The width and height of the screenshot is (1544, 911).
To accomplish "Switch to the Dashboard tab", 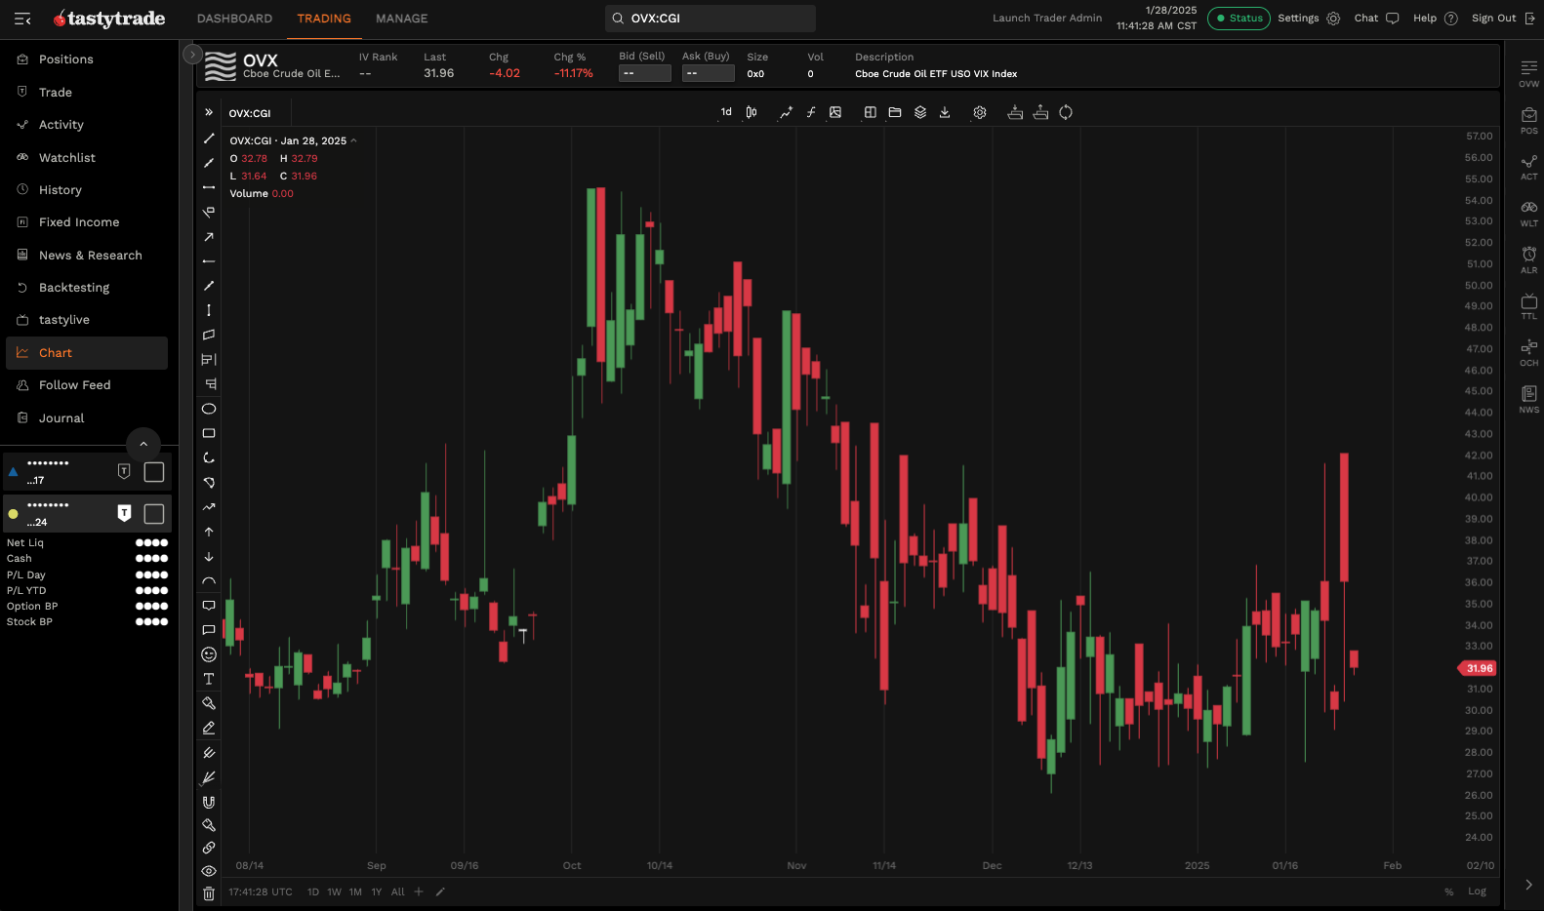I will (x=234, y=19).
